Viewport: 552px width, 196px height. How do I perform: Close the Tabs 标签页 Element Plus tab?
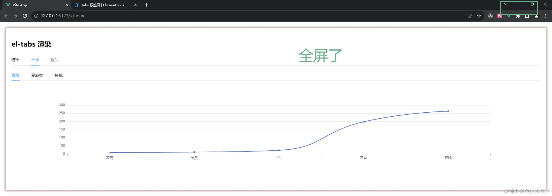tap(135, 5)
